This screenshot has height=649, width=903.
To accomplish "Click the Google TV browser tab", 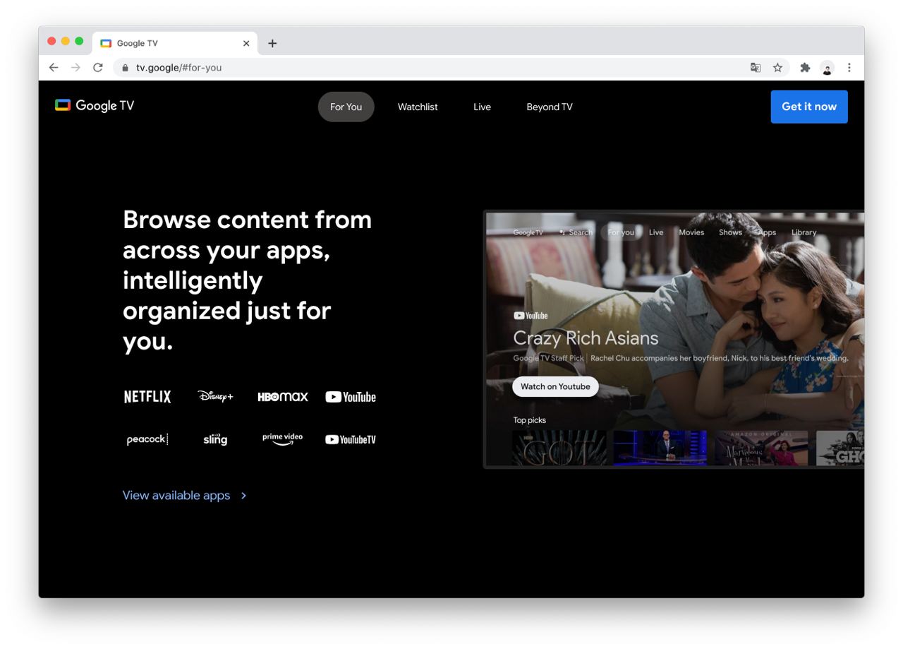I will coord(175,43).
